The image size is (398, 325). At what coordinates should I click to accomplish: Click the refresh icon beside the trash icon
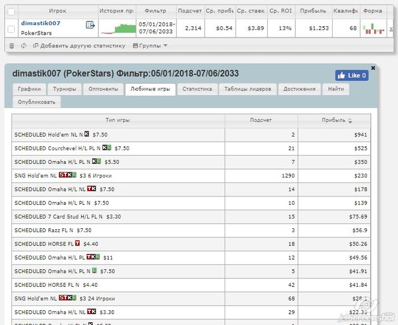click(x=24, y=46)
